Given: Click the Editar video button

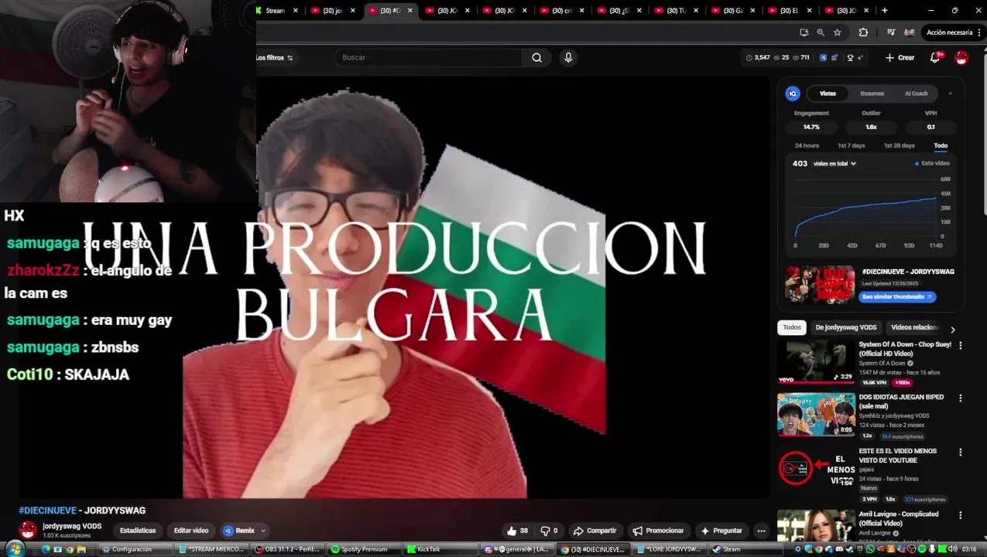Looking at the screenshot, I should point(191,531).
